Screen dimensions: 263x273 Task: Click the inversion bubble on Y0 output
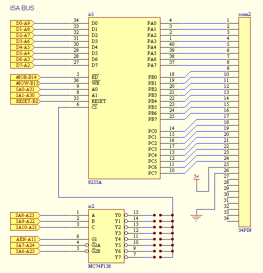tap(126, 216)
